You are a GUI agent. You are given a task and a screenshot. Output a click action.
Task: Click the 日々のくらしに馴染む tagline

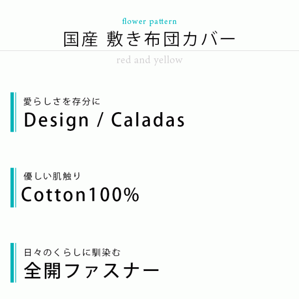click(72, 253)
